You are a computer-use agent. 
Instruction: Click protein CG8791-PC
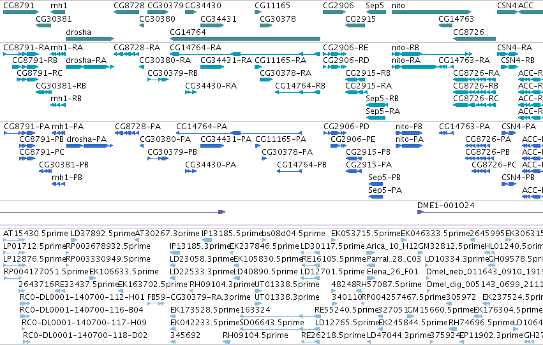41,152
